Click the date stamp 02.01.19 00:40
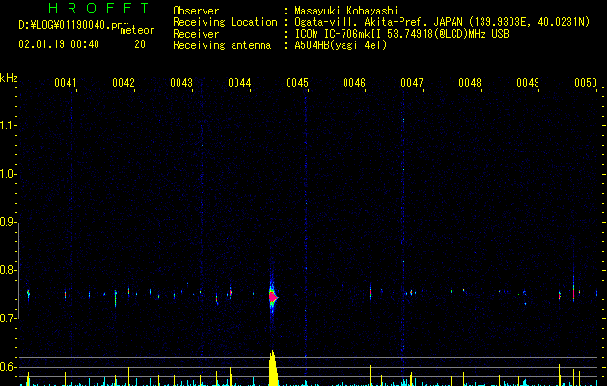The image size is (607, 386). (59, 44)
